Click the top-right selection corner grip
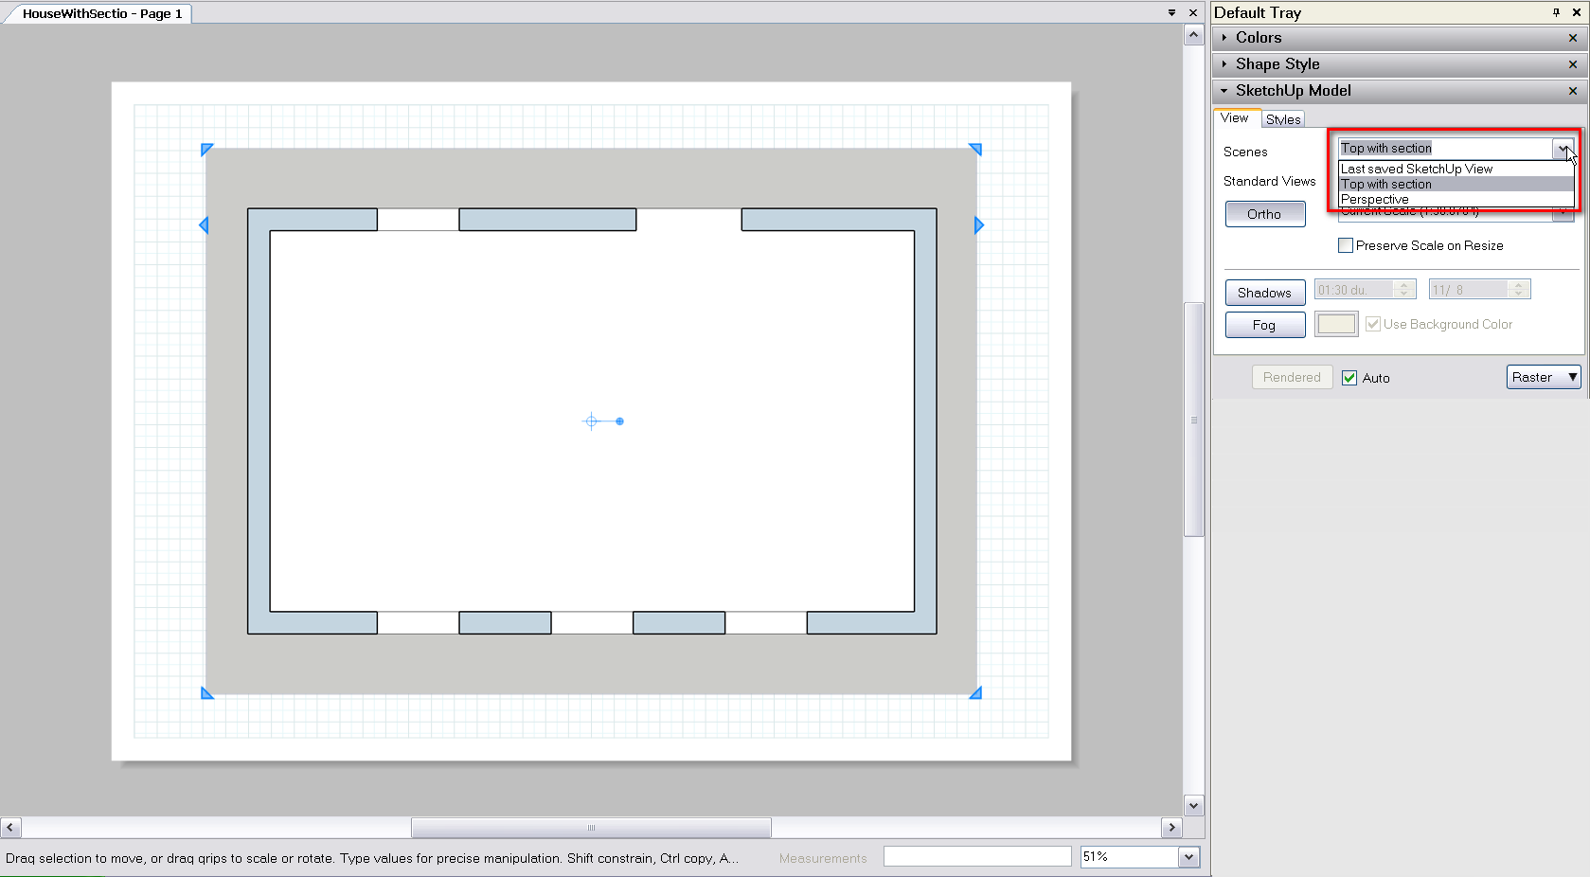This screenshot has height=877, width=1590. [976, 150]
